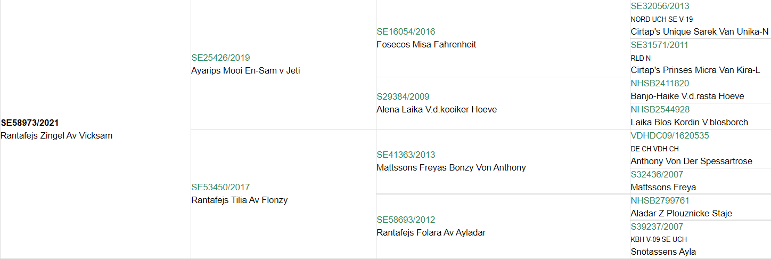Follow the S32436/2007 link
The image size is (771, 259).
point(657,174)
